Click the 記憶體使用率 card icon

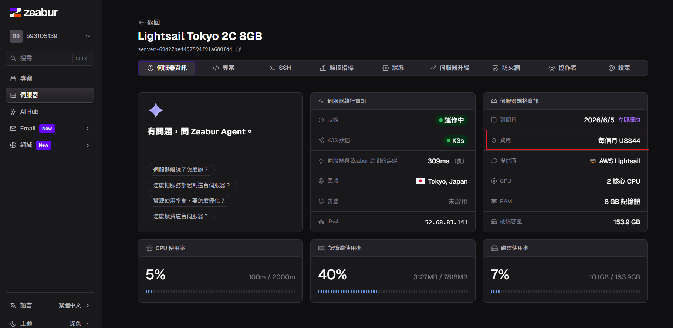pyautogui.click(x=322, y=248)
